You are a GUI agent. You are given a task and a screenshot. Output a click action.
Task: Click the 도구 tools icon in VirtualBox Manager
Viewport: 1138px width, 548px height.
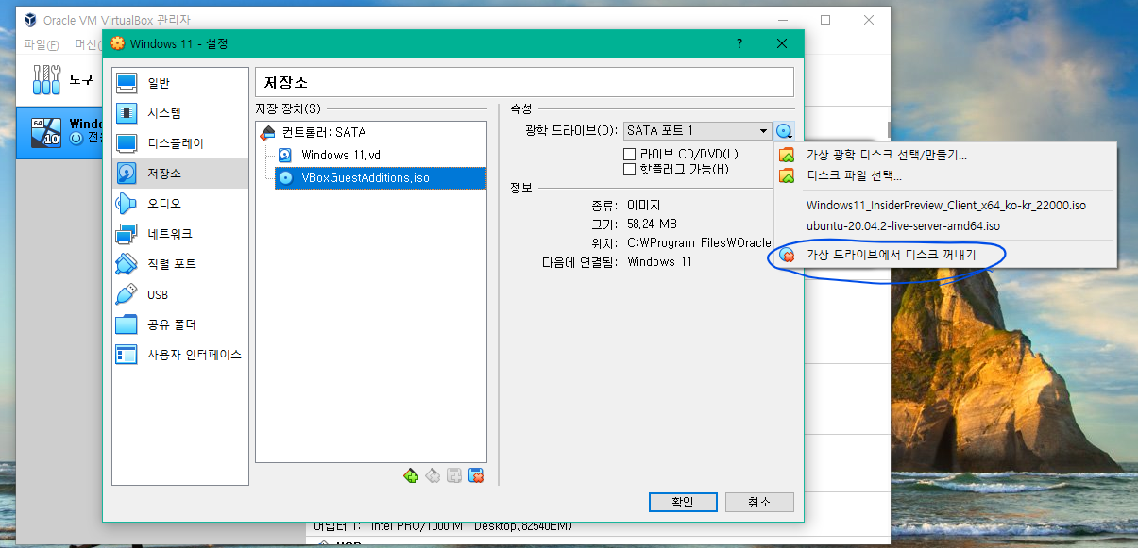[46, 80]
